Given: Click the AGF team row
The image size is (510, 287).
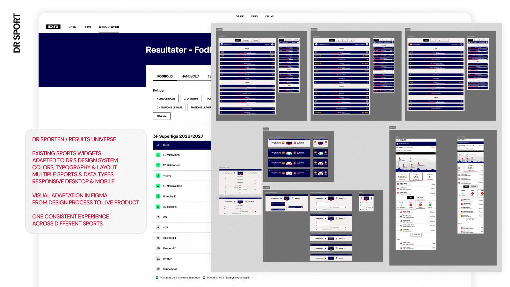Looking at the screenshot, I should (182, 228).
